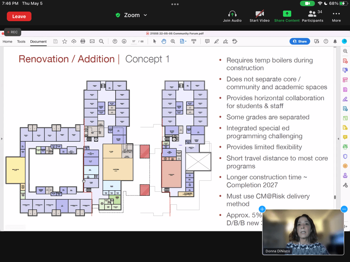Open the Protect shield tool in sidebar

tap(345, 156)
